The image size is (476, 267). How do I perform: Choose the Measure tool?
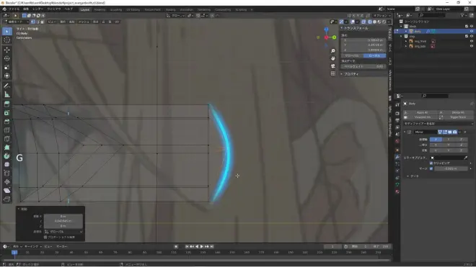pyautogui.click(x=7, y=95)
